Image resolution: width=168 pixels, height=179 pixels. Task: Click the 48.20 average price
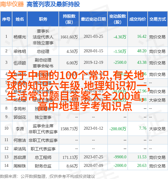(x=142, y=51)
